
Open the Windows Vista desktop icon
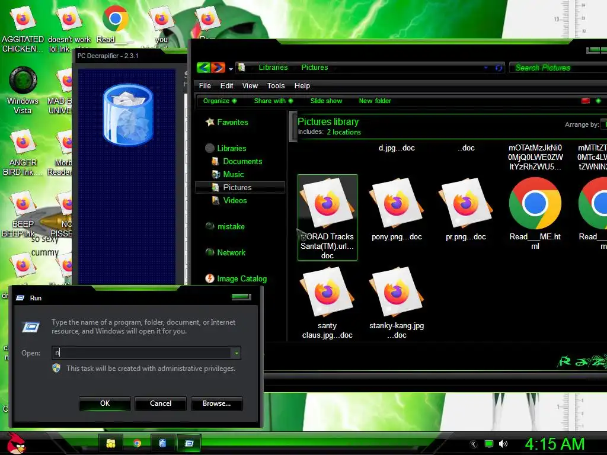tap(23, 90)
